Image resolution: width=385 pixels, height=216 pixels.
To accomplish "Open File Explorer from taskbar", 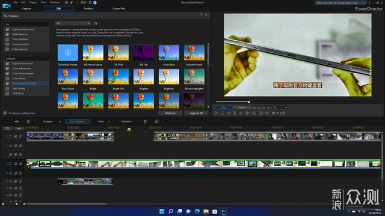I will tap(206, 211).
